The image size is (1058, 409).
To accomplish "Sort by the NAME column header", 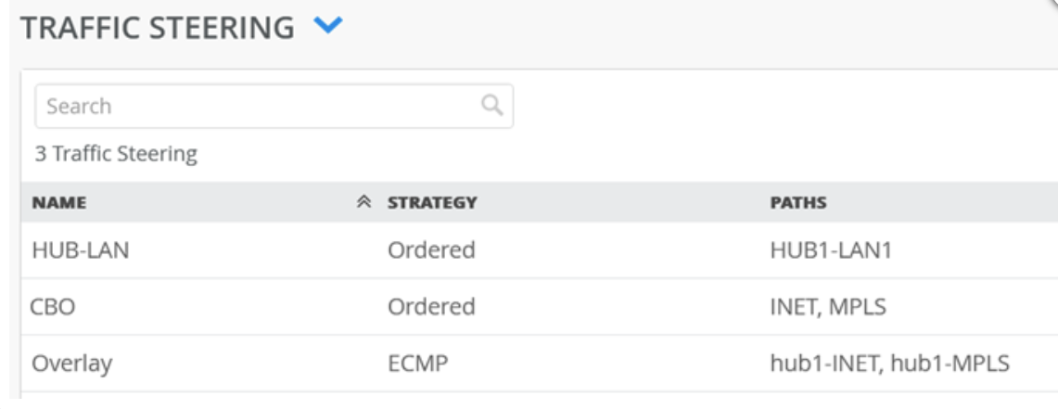I will tap(59, 203).
